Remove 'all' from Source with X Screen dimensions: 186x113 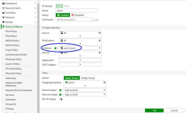point(100,33)
